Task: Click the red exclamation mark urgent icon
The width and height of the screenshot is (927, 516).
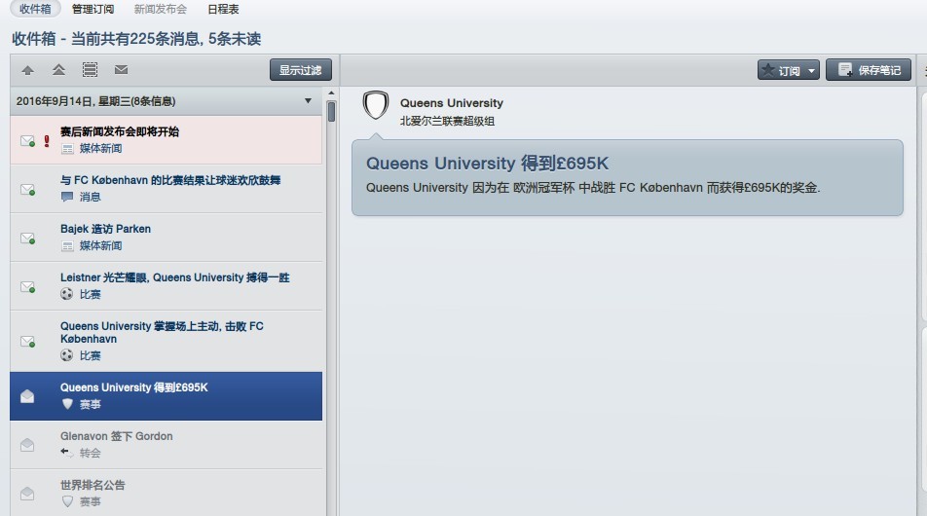Action: [x=47, y=140]
